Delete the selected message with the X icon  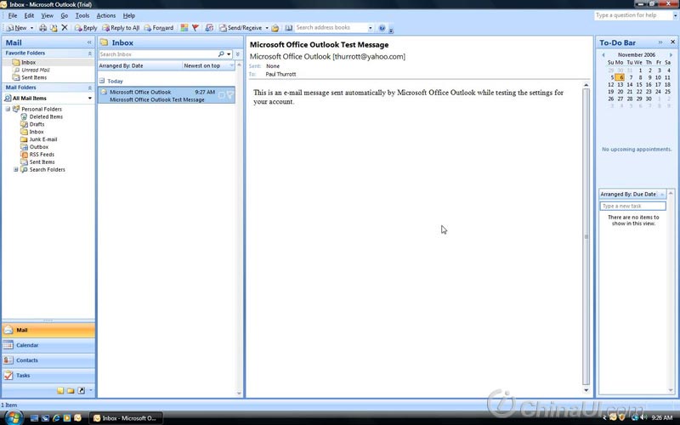pyautogui.click(x=65, y=28)
